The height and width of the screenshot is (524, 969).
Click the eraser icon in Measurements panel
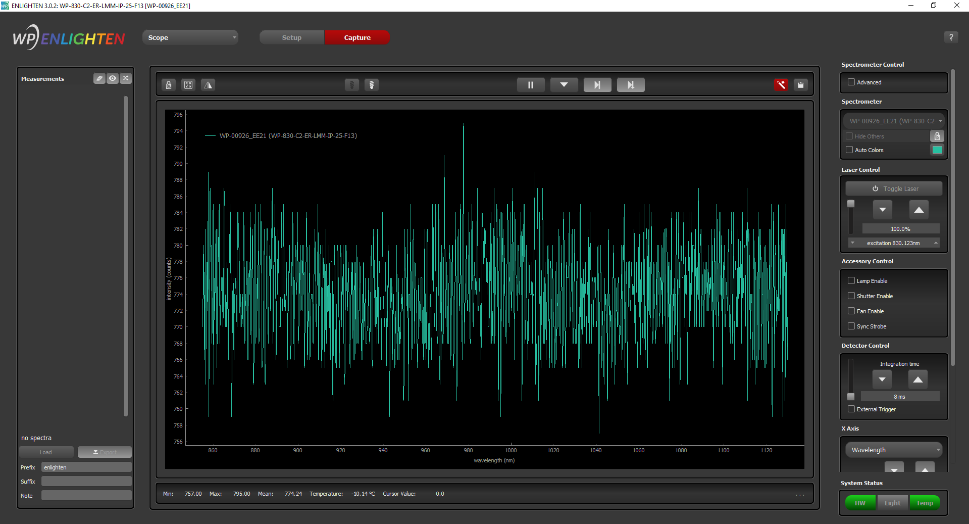coord(99,78)
